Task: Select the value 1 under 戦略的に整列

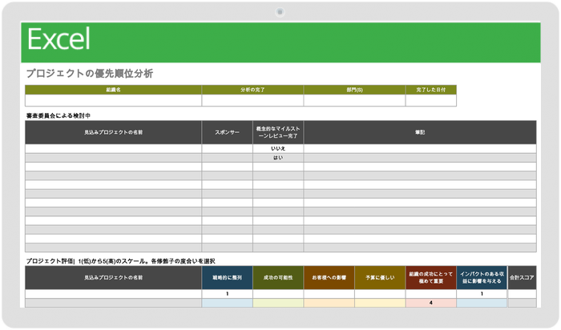Action: [227, 294]
